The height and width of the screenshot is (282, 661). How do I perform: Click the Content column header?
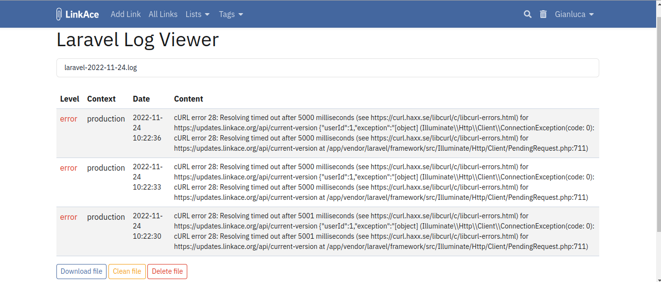[188, 99]
